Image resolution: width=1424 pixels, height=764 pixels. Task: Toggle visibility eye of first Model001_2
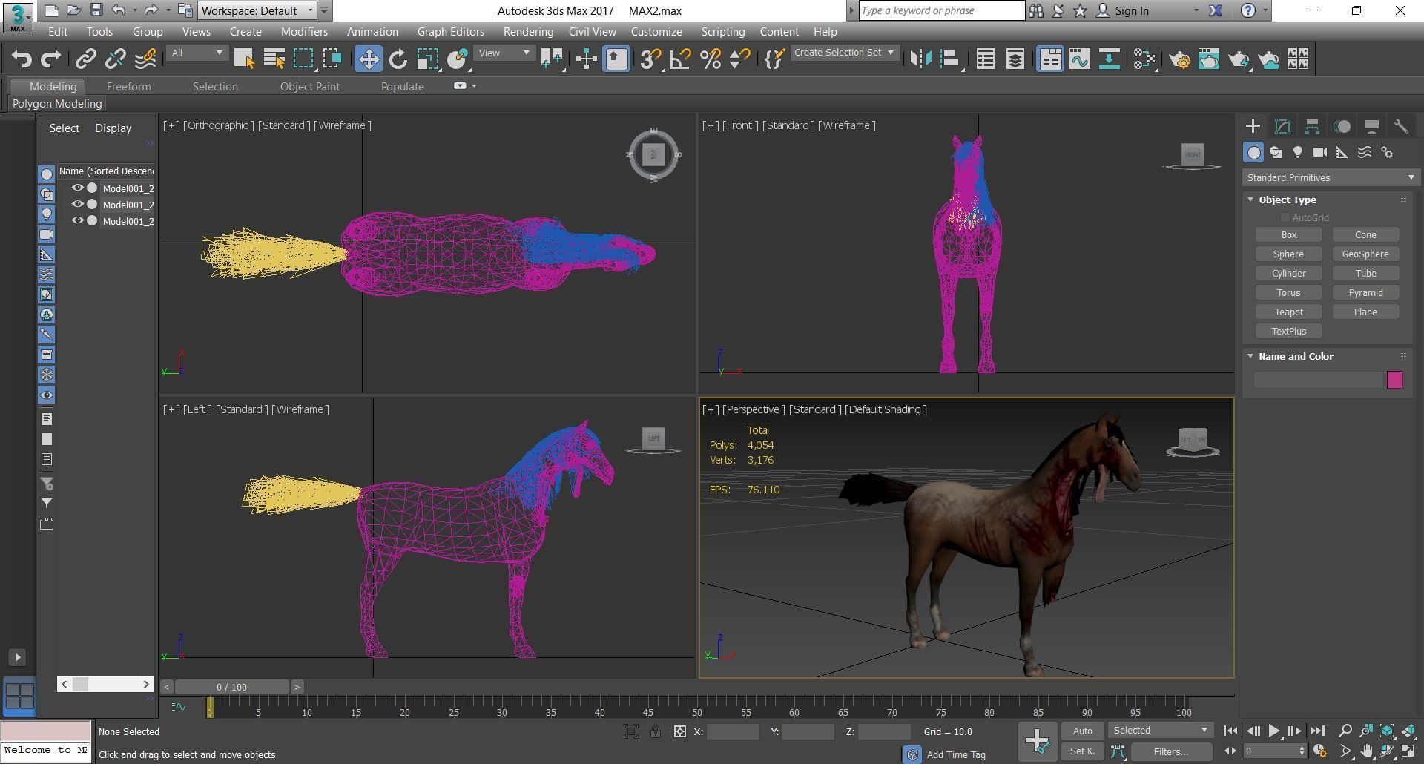(77, 188)
